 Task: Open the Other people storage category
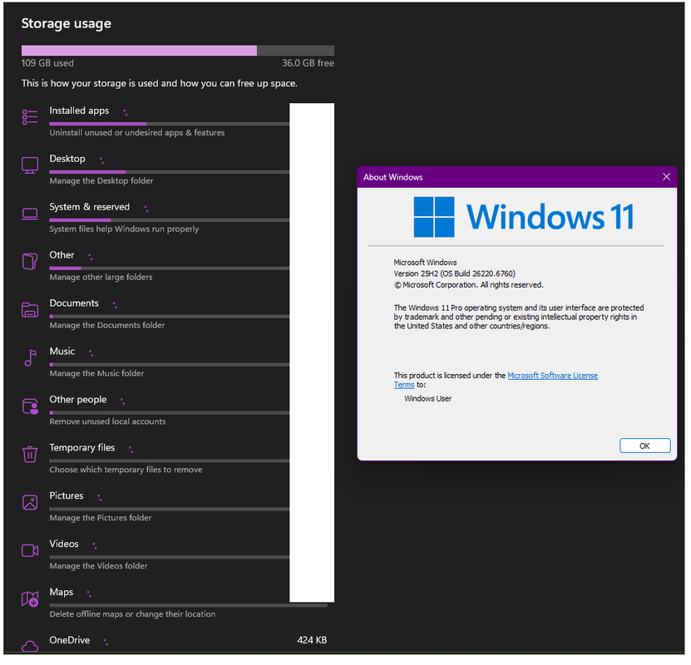point(178,411)
